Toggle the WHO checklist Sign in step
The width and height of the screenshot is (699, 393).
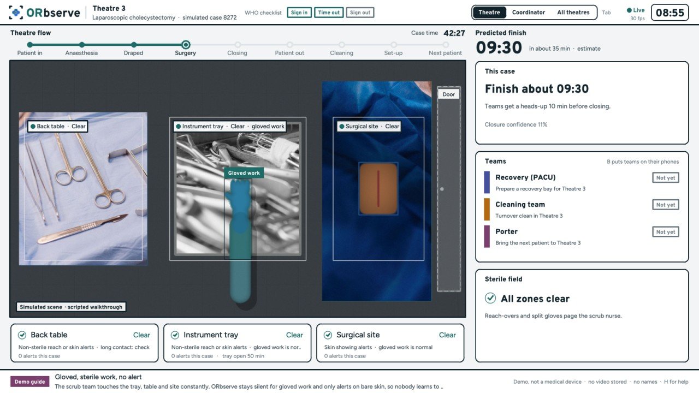click(299, 13)
